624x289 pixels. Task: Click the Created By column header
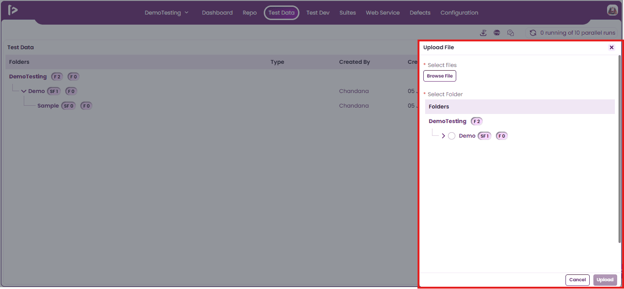(354, 62)
